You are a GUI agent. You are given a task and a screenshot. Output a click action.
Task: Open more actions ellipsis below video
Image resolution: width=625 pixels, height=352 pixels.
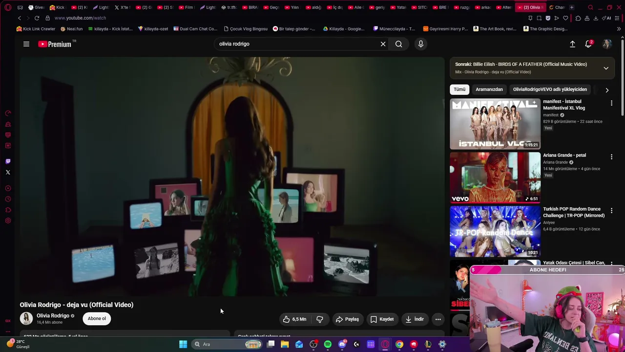(x=438, y=319)
